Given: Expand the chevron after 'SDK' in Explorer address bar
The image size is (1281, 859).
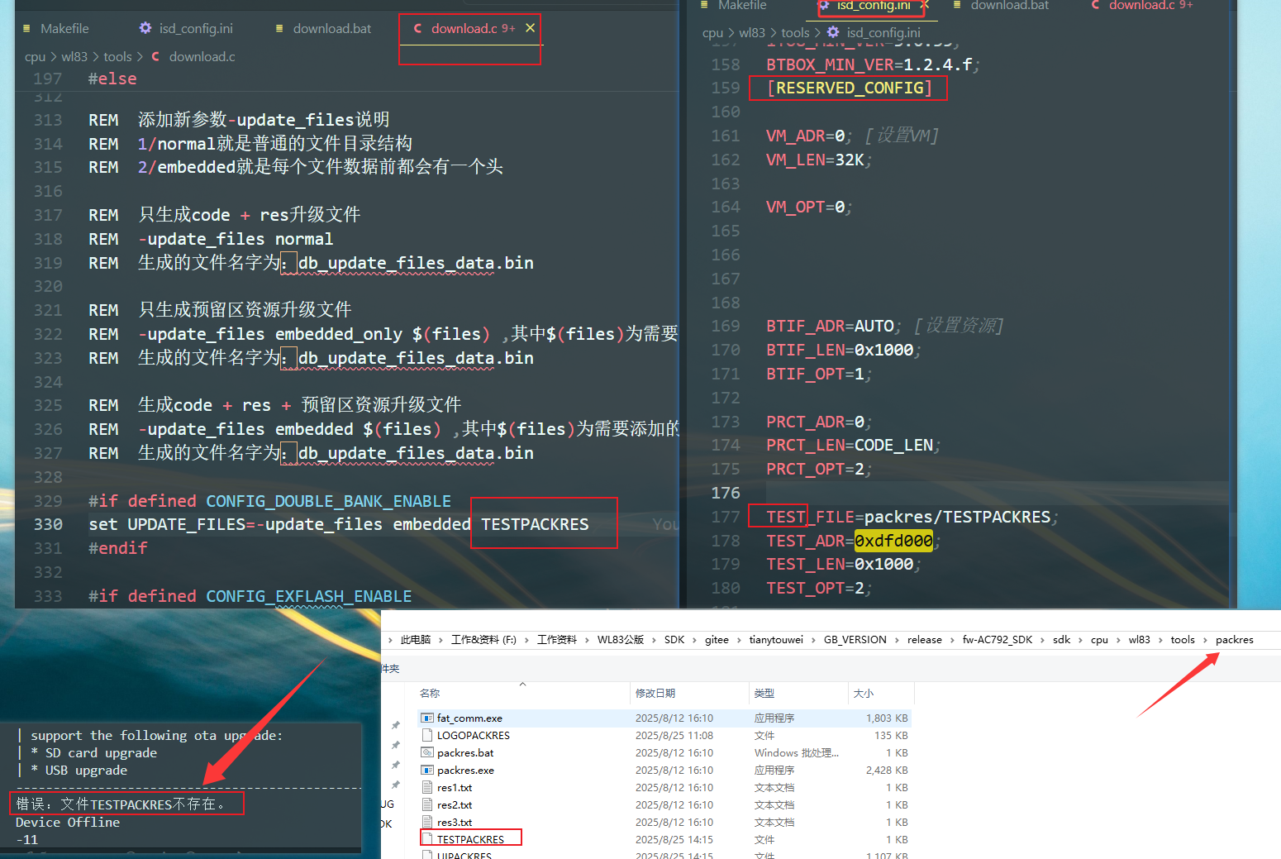Looking at the screenshot, I should (x=694, y=640).
